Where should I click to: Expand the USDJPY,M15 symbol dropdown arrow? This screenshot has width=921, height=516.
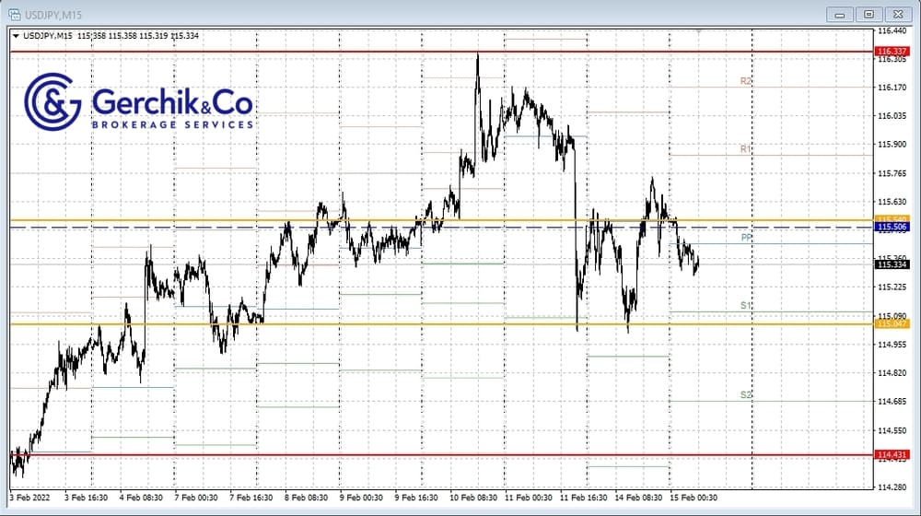[x=17, y=36]
